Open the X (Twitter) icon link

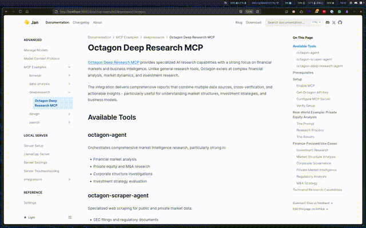coord(334,22)
